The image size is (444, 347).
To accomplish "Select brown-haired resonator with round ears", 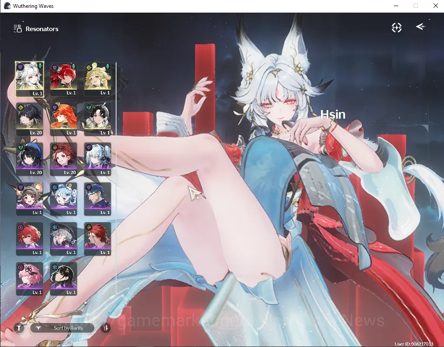I will tap(30, 199).
